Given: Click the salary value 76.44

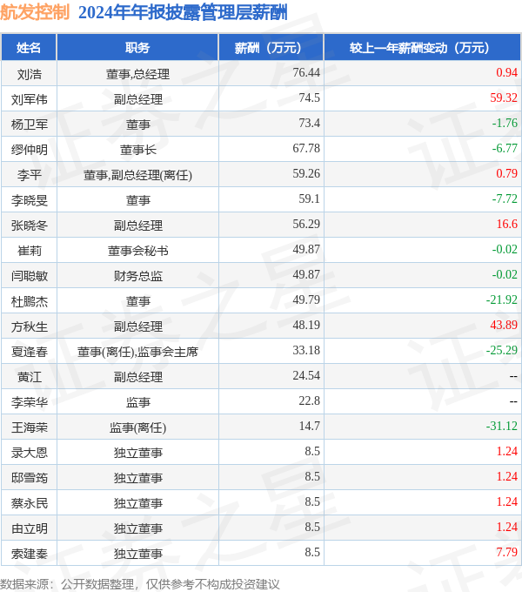Looking at the screenshot, I should pyautogui.click(x=306, y=72).
